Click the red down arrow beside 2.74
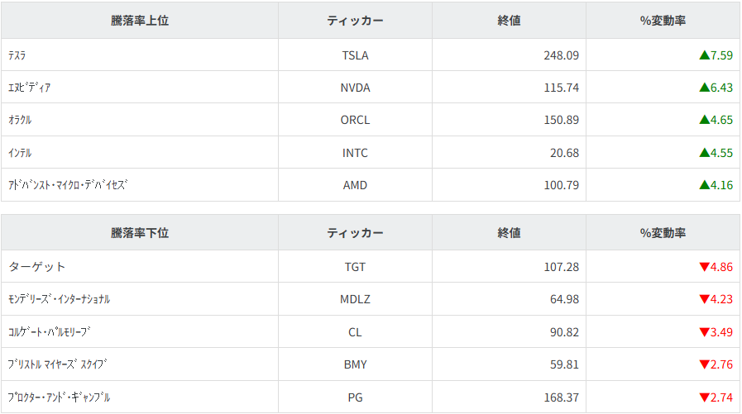 coord(704,397)
